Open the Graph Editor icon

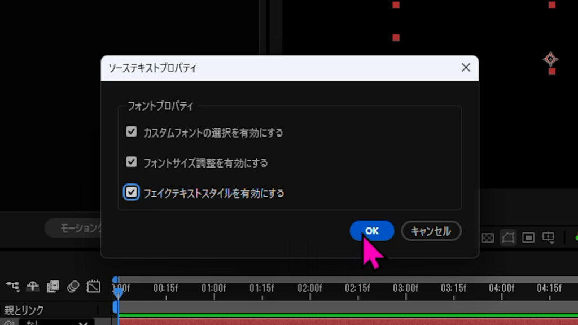coord(93,287)
